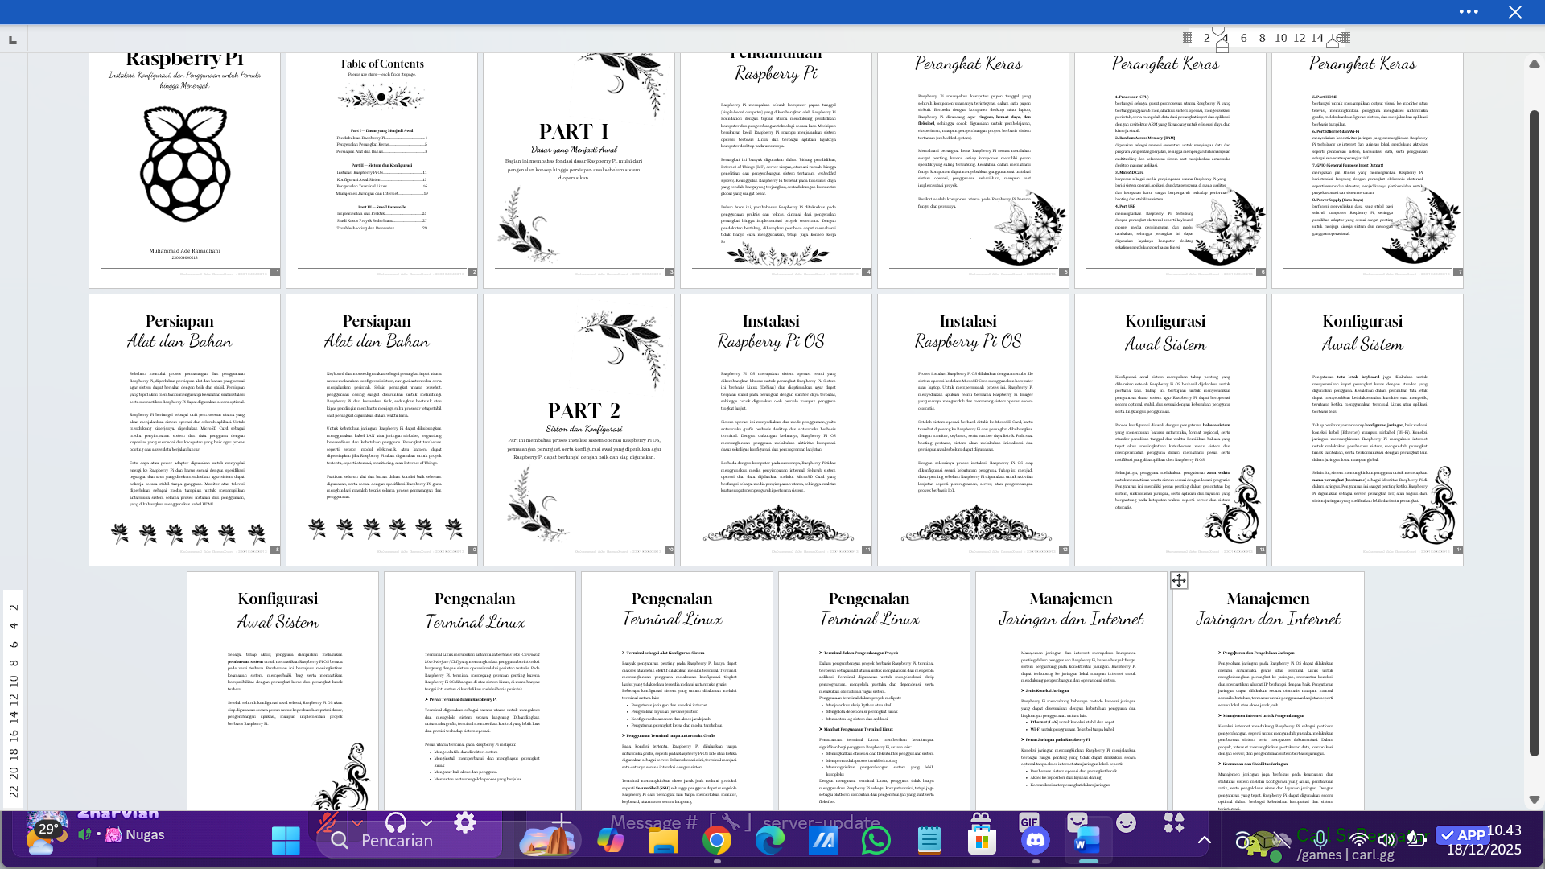Open Discord sticker picker
The height and width of the screenshot is (869, 1545).
pyautogui.click(x=1077, y=822)
